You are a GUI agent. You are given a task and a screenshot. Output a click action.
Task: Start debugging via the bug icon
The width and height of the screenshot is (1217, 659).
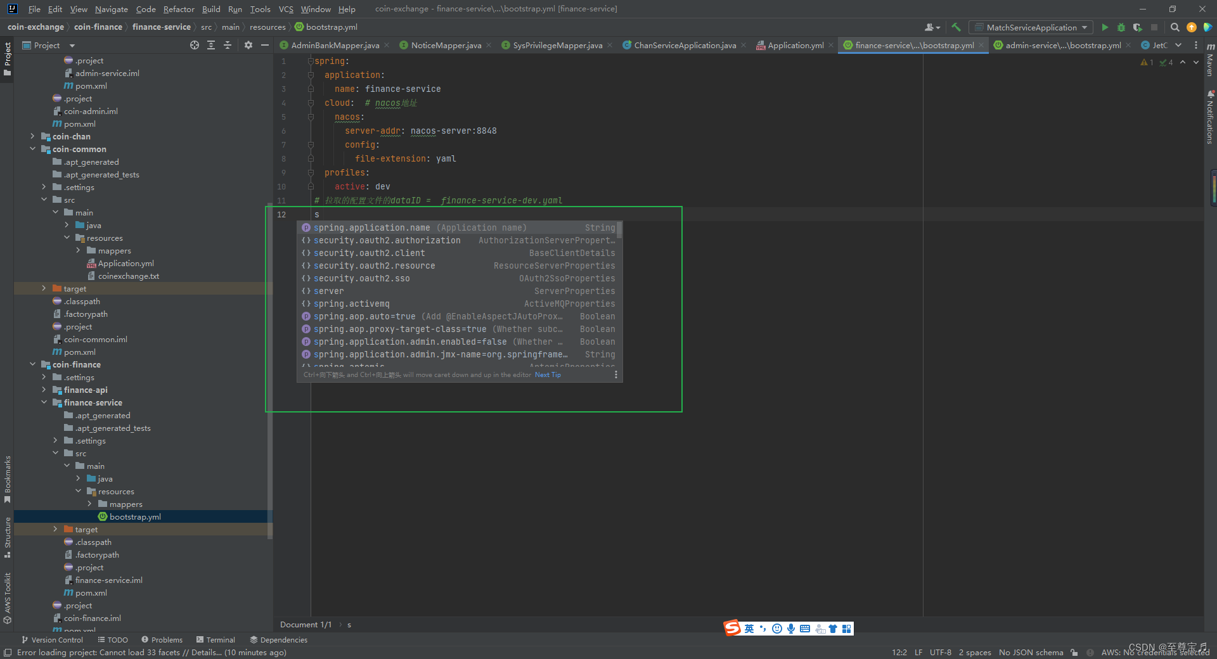[1121, 27]
